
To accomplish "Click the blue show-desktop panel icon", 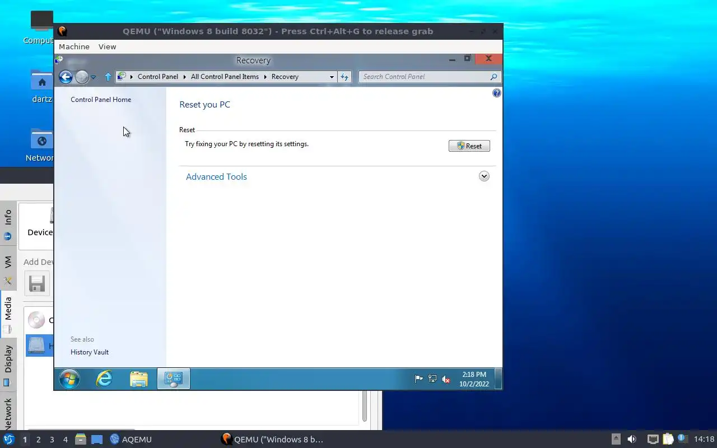I will [x=97, y=440].
